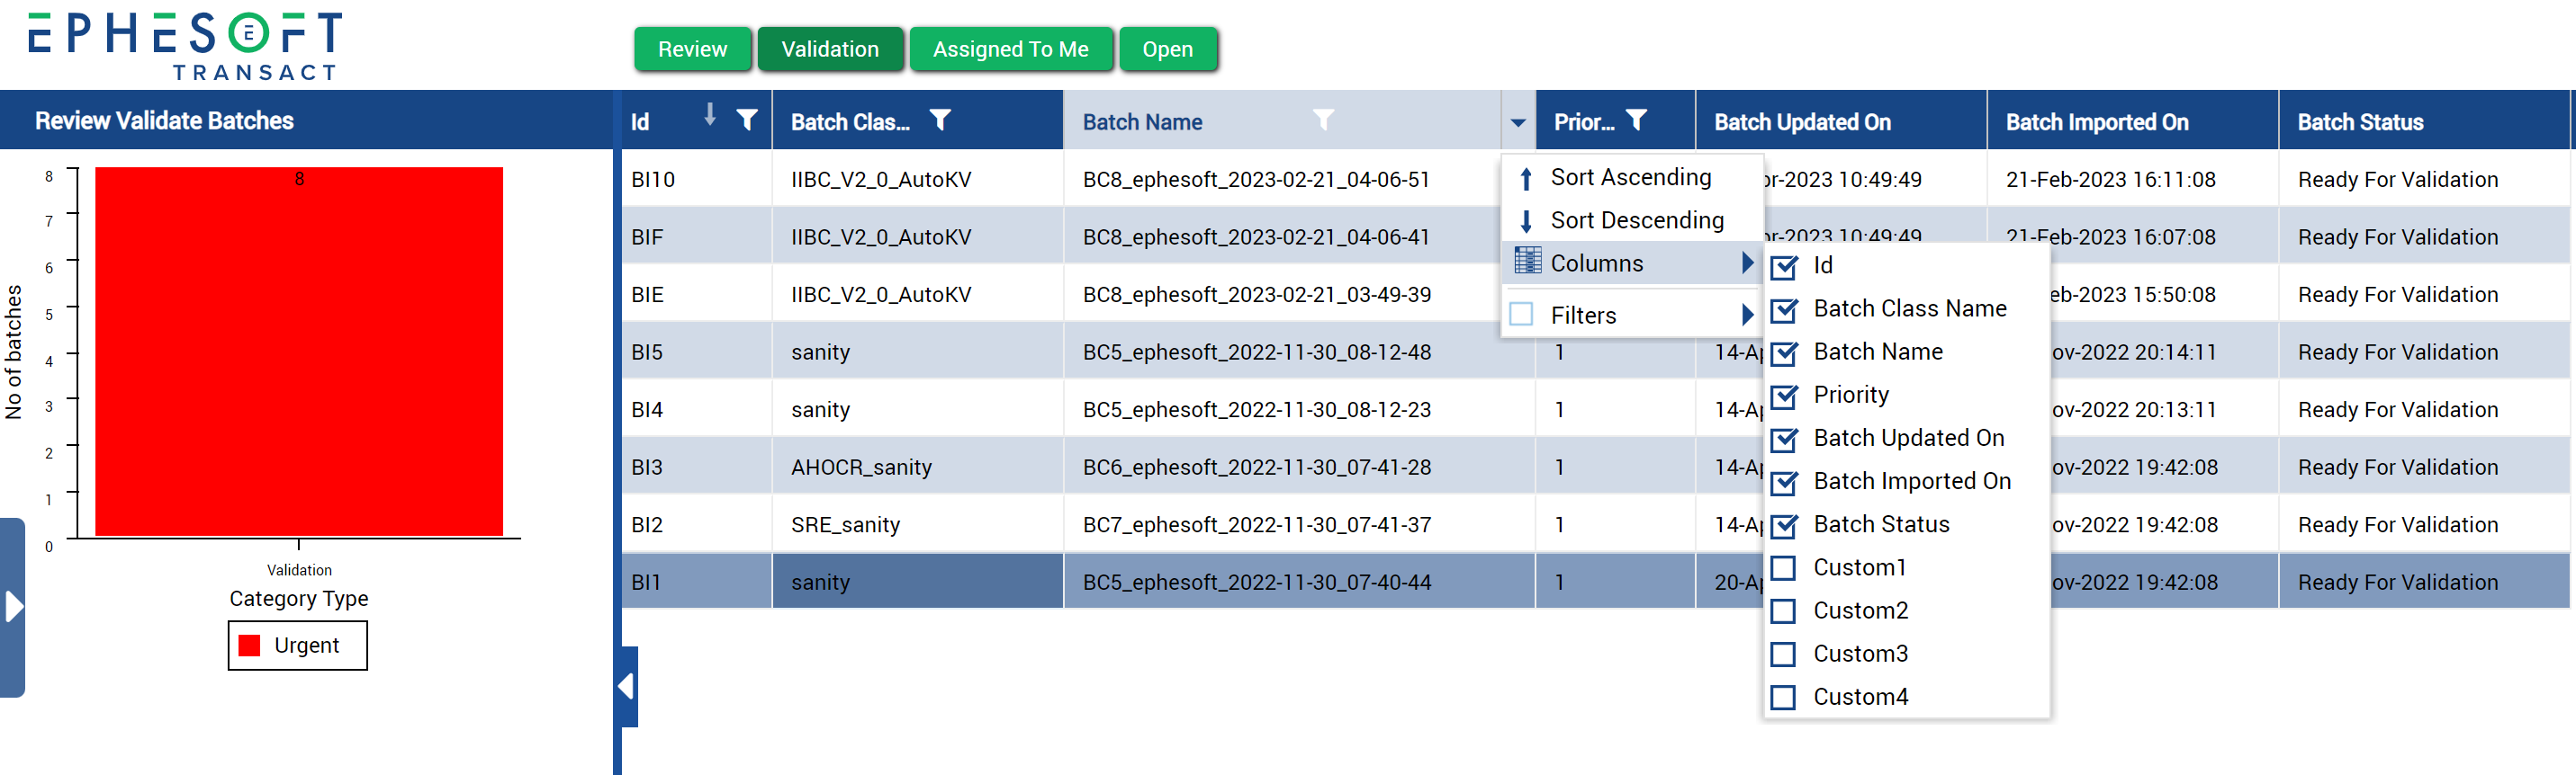The width and height of the screenshot is (2576, 775).
Task: Click the Assigned To Me button
Action: [x=1010, y=49]
